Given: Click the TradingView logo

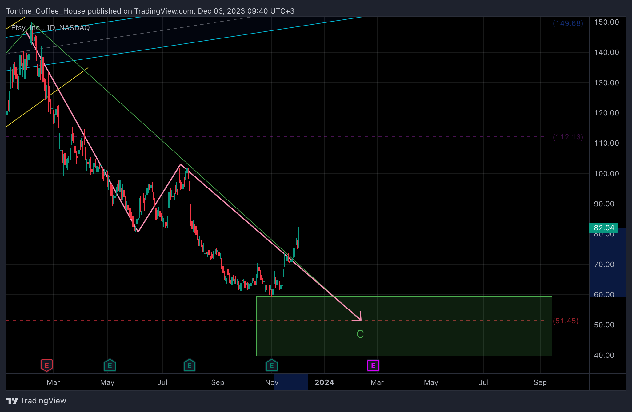Looking at the screenshot, I should click(36, 401).
